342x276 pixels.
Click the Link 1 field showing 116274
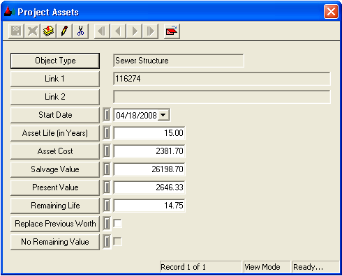coord(222,79)
